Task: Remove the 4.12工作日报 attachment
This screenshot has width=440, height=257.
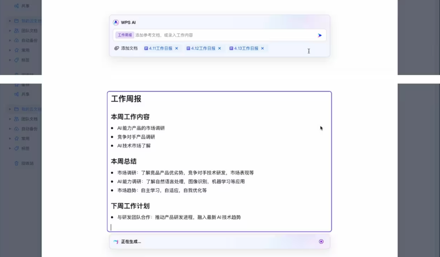Action: [x=220, y=48]
